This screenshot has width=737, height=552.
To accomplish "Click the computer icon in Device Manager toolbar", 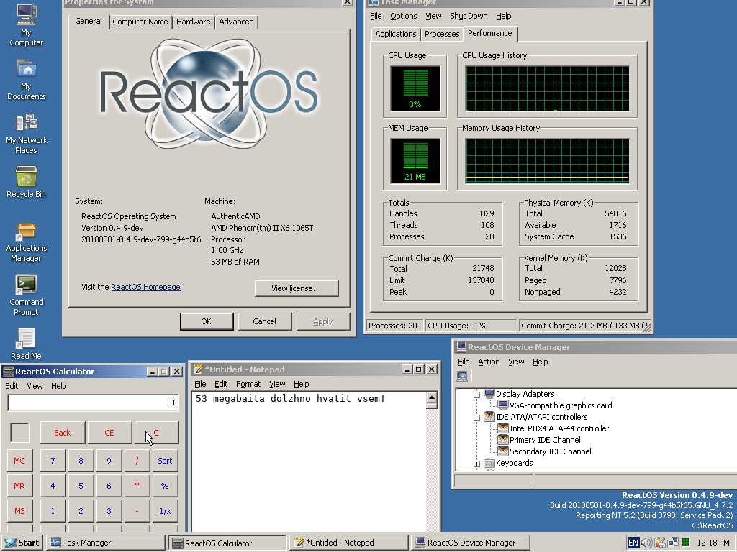I will [x=462, y=376].
